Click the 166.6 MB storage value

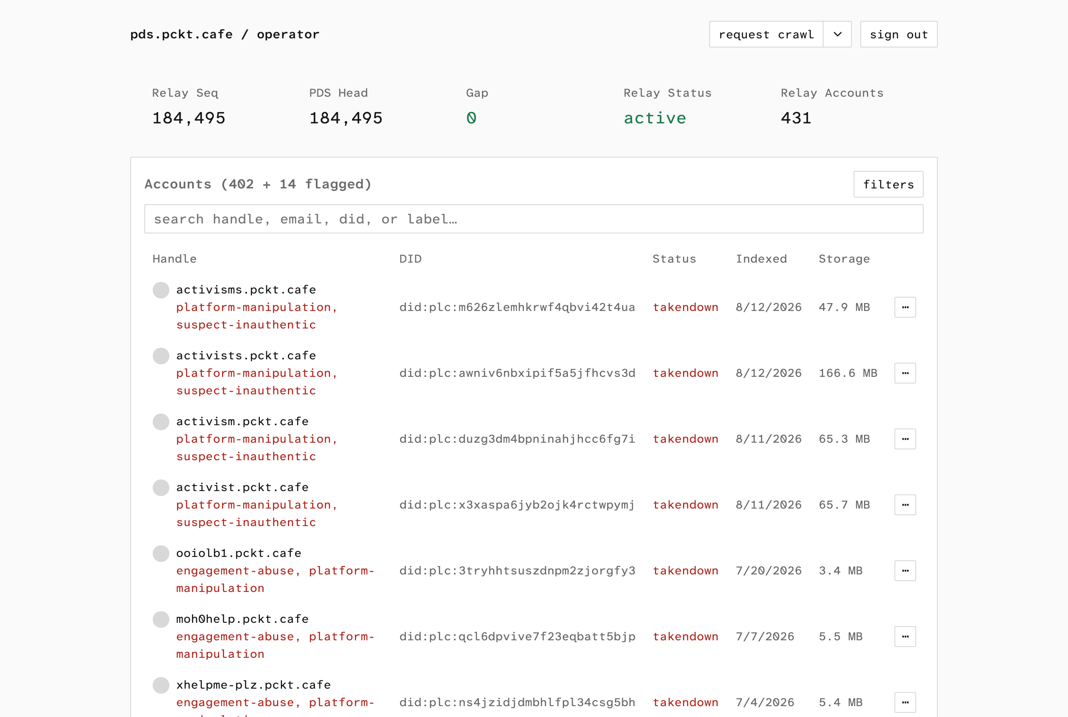(848, 373)
